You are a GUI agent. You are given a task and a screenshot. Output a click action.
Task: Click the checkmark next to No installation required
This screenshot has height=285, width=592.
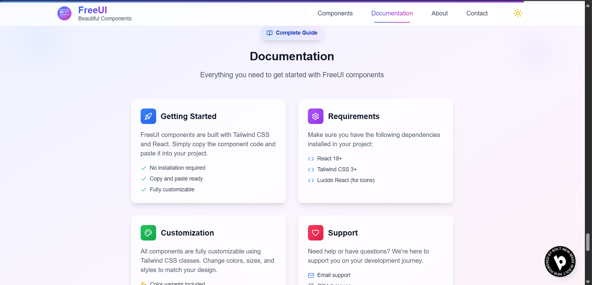[144, 168]
